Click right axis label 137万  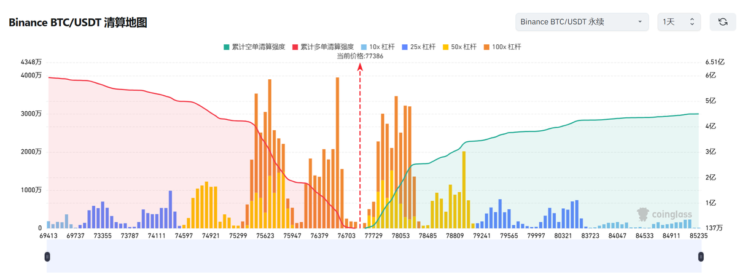pos(716,228)
